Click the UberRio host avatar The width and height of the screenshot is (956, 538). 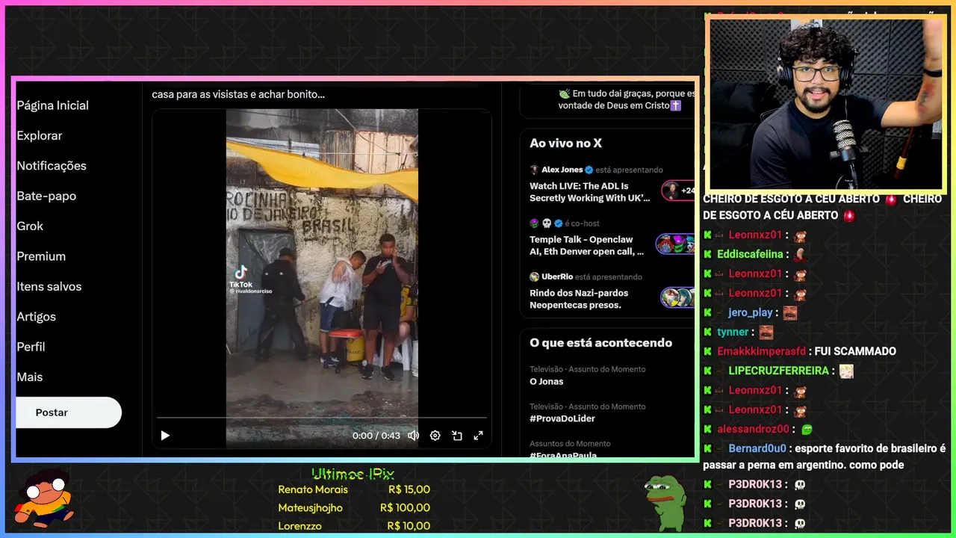[534, 276]
